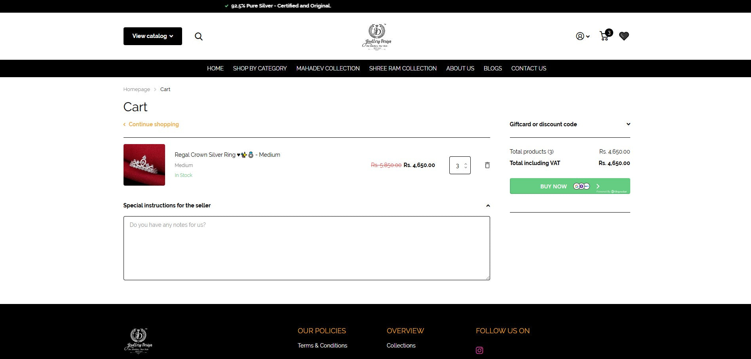Click the Jewellery Design footer logo
The width and height of the screenshot is (751, 359).
139,340
